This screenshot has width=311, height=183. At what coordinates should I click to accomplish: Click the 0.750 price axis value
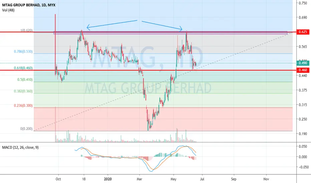click(x=303, y=3)
